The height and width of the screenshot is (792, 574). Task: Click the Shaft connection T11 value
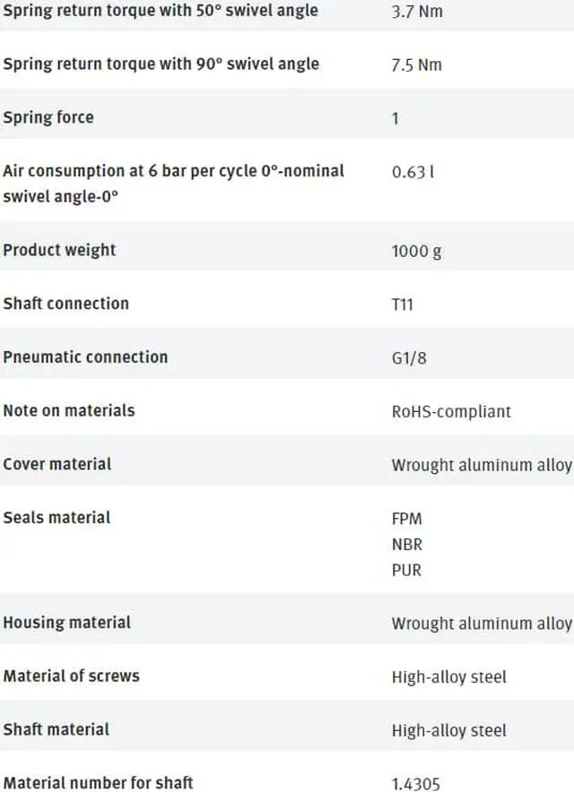tap(402, 305)
